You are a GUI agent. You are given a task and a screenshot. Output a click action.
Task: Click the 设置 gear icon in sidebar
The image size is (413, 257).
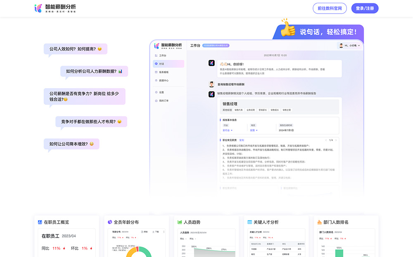pyautogui.click(x=156, y=92)
